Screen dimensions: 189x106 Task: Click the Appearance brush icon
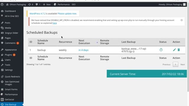[2, 50]
